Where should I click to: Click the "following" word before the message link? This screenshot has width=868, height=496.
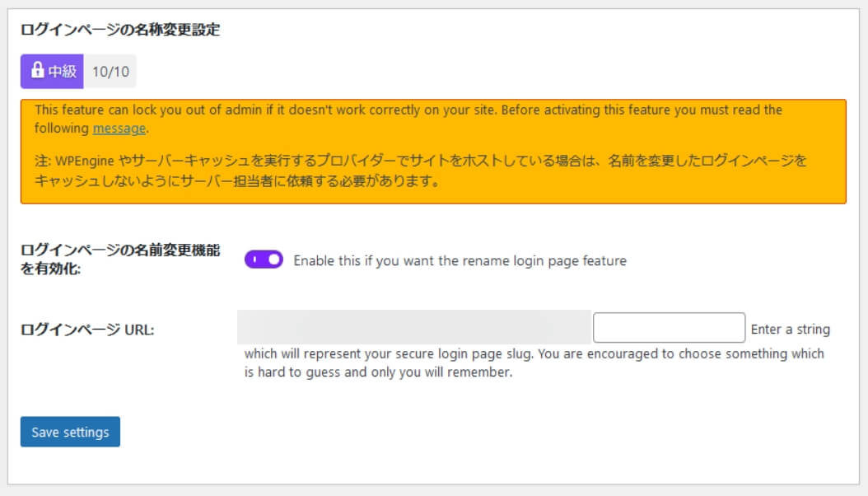click(62, 129)
